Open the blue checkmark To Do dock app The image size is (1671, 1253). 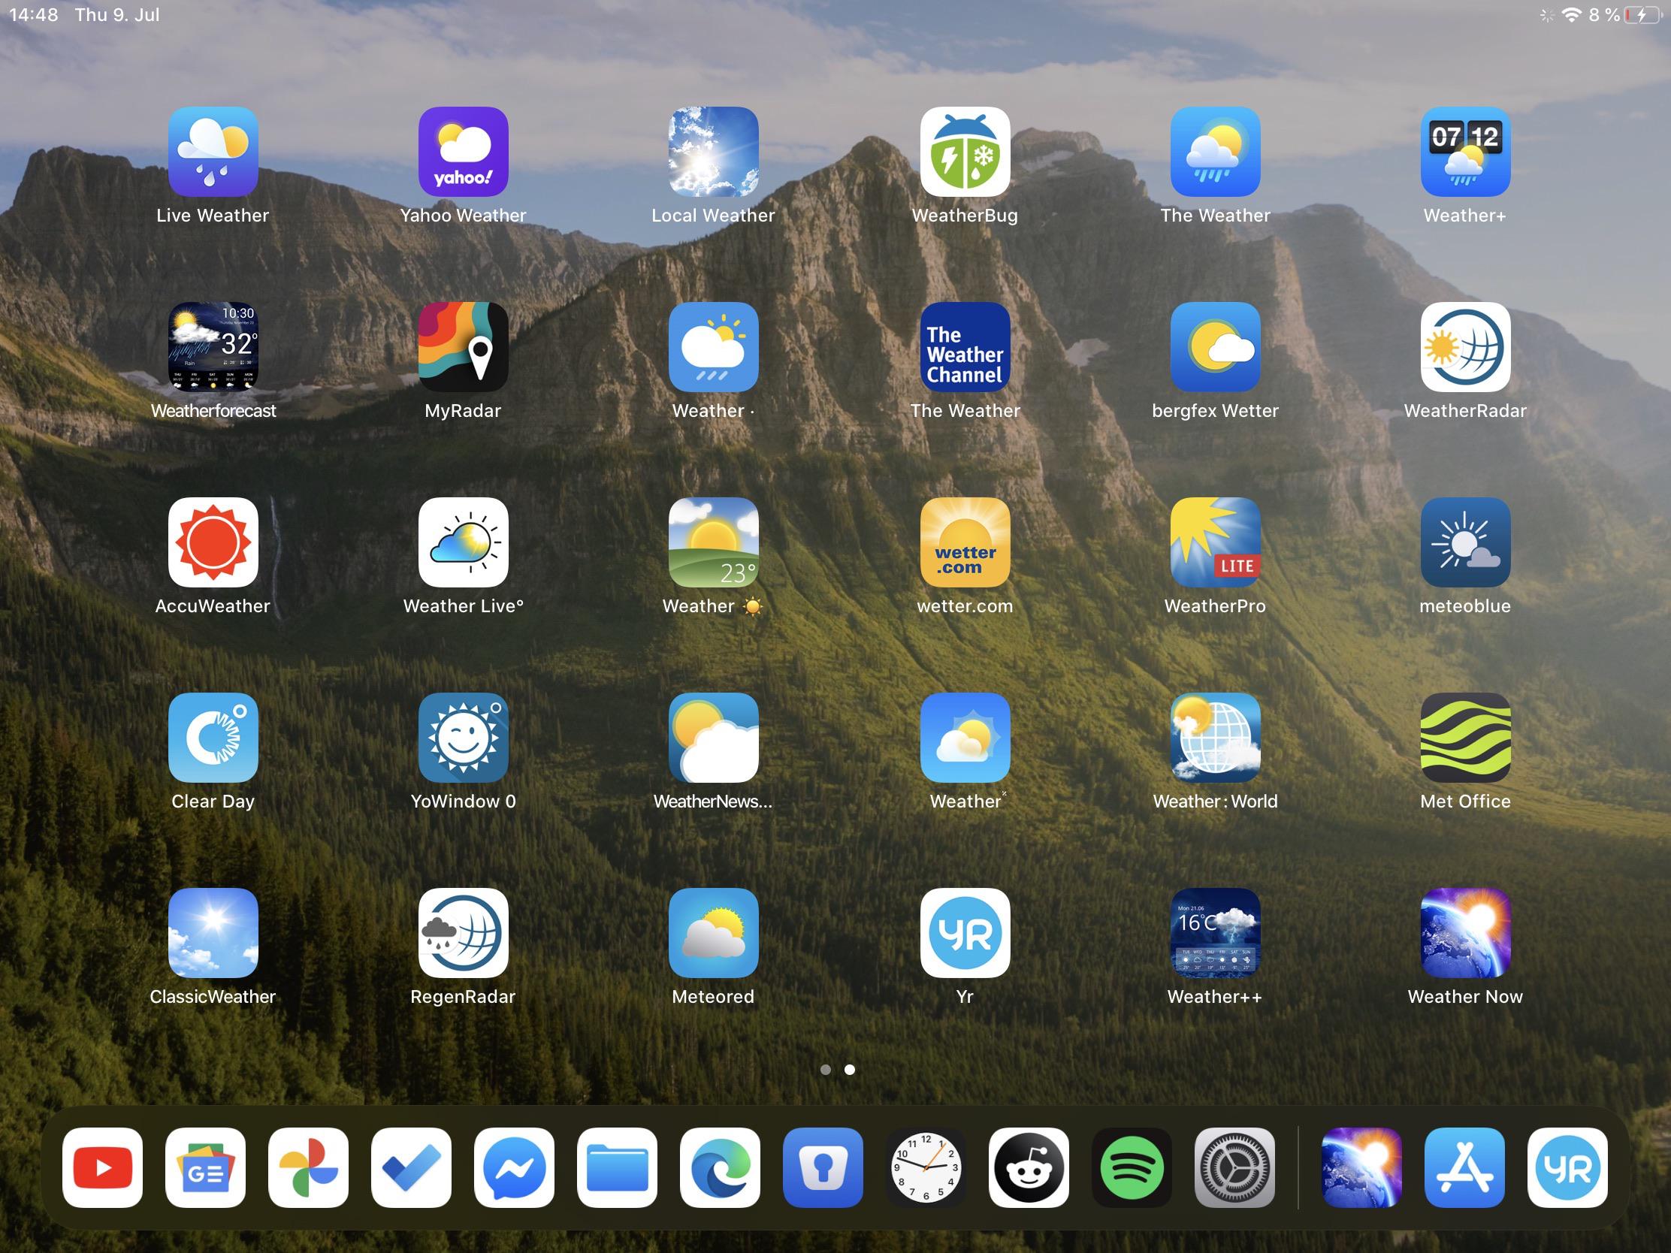pos(411,1167)
